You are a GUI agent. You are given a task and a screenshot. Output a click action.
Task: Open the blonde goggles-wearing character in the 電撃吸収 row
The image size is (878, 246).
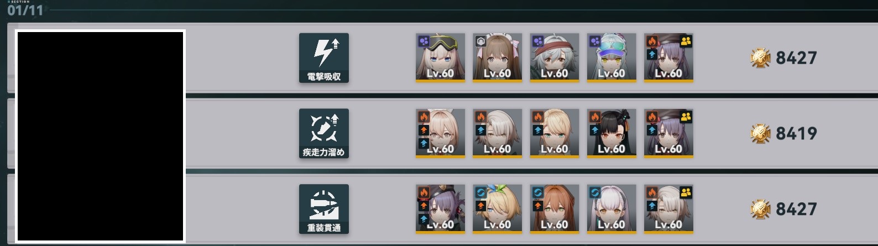point(440,58)
